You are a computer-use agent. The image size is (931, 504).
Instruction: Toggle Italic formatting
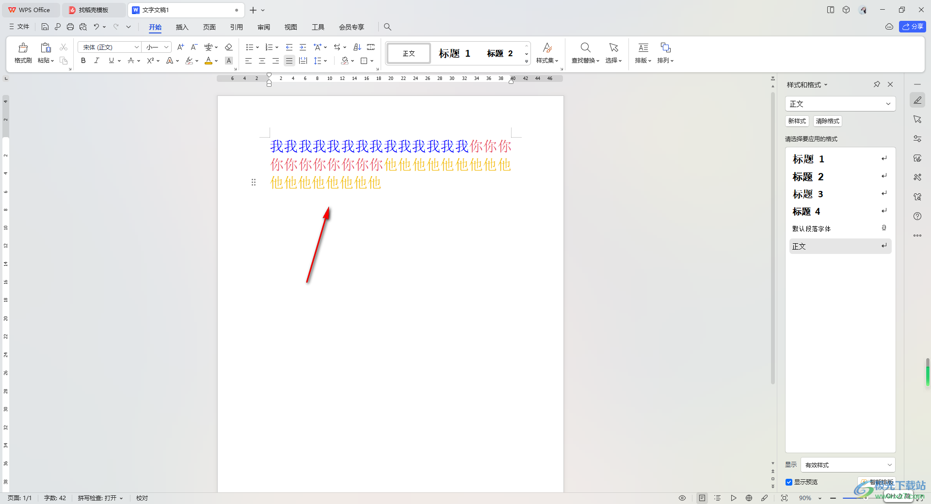96,61
